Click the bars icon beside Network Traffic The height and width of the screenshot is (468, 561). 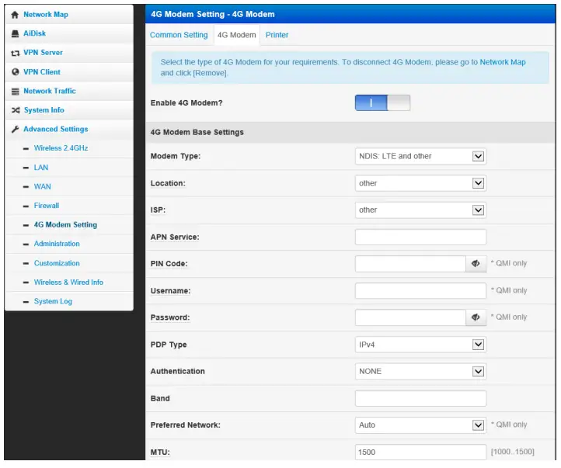pyautogui.click(x=15, y=91)
